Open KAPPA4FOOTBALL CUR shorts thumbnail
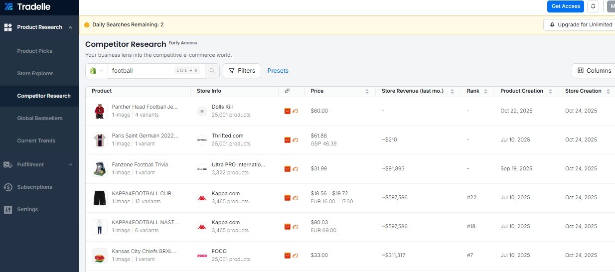 [x=100, y=198]
